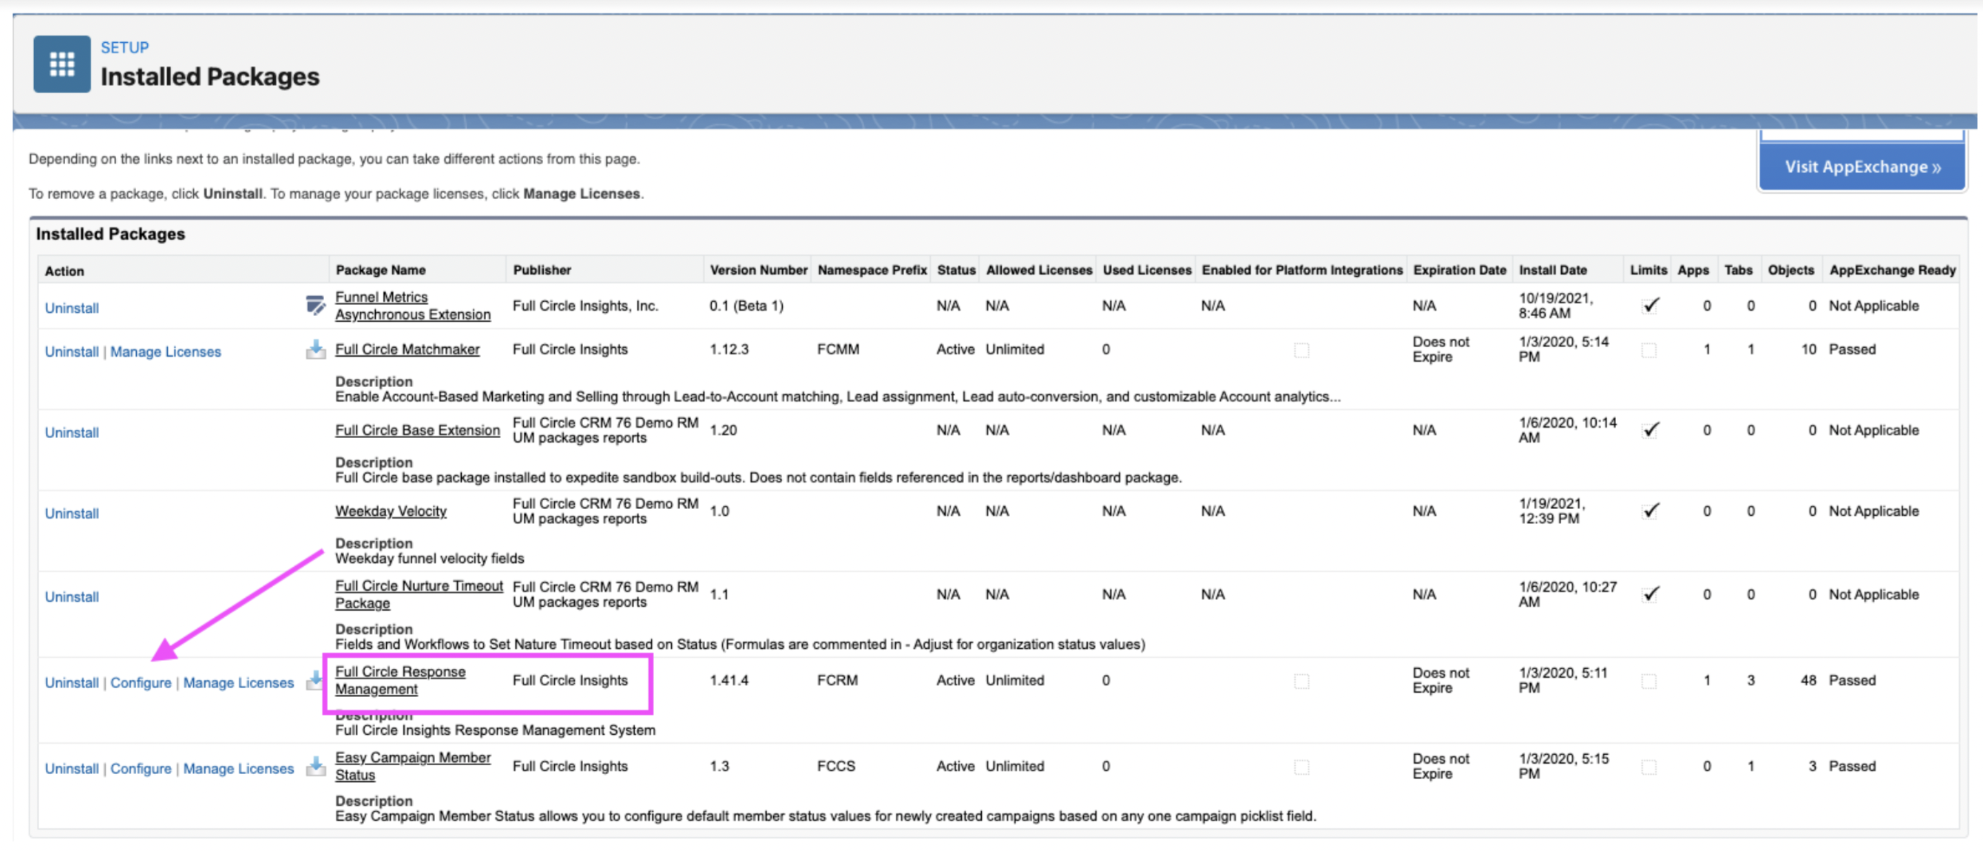Select version number 1.12.3

click(x=729, y=349)
